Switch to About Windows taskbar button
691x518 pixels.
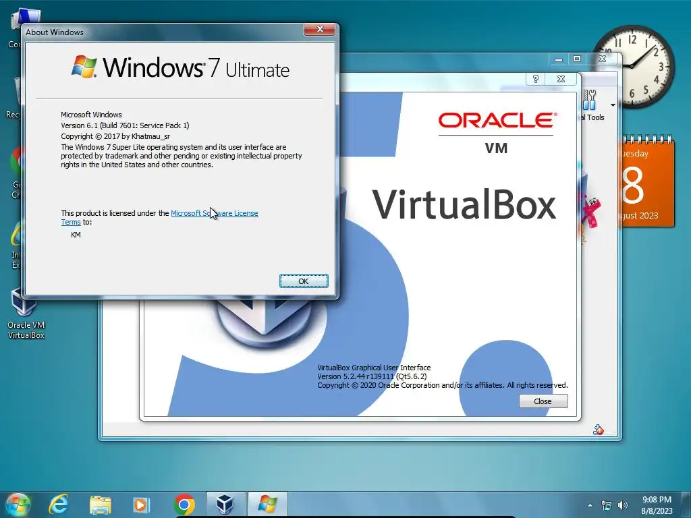point(267,505)
